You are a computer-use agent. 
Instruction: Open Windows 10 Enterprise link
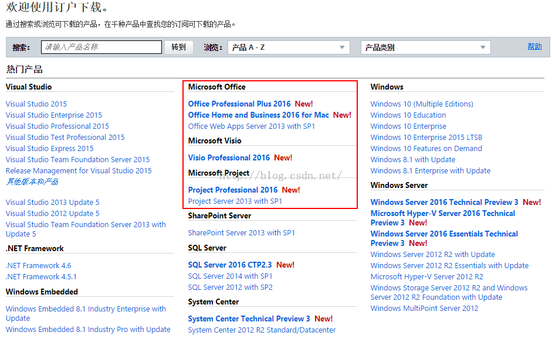(408, 126)
